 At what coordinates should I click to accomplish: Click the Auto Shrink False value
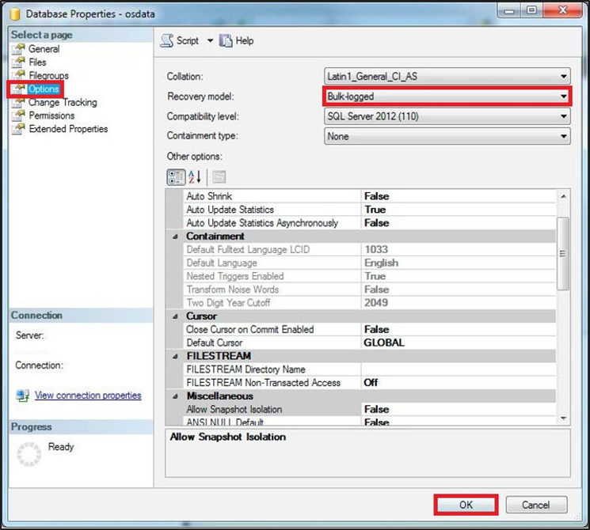point(377,196)
